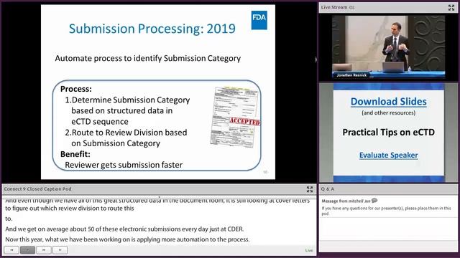Click the highlighted gray caption control button
Viewport: 460px width, 258px height.
(x=27, y=250)
